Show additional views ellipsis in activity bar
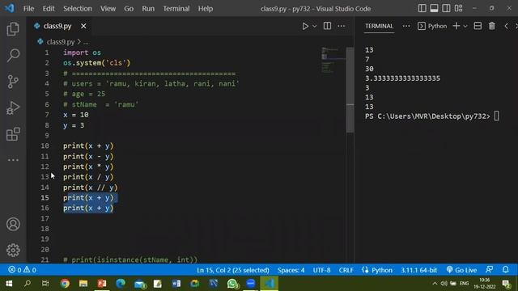The image size is (518, 291). coord(13,160)
